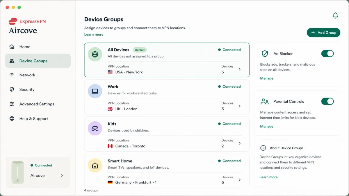The image size is (349, 196).
Task: Open the Network section
Action: pyautogui.click(x=38, y=75)
